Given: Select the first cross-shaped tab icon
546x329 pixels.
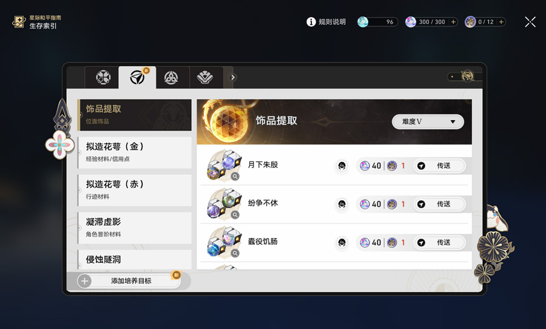Looking at the screenshot, I should pos(103,77).
